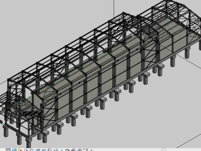Click Reveal Hidden Elements bulb icon

pyautogui.click(x=62, y=150)
